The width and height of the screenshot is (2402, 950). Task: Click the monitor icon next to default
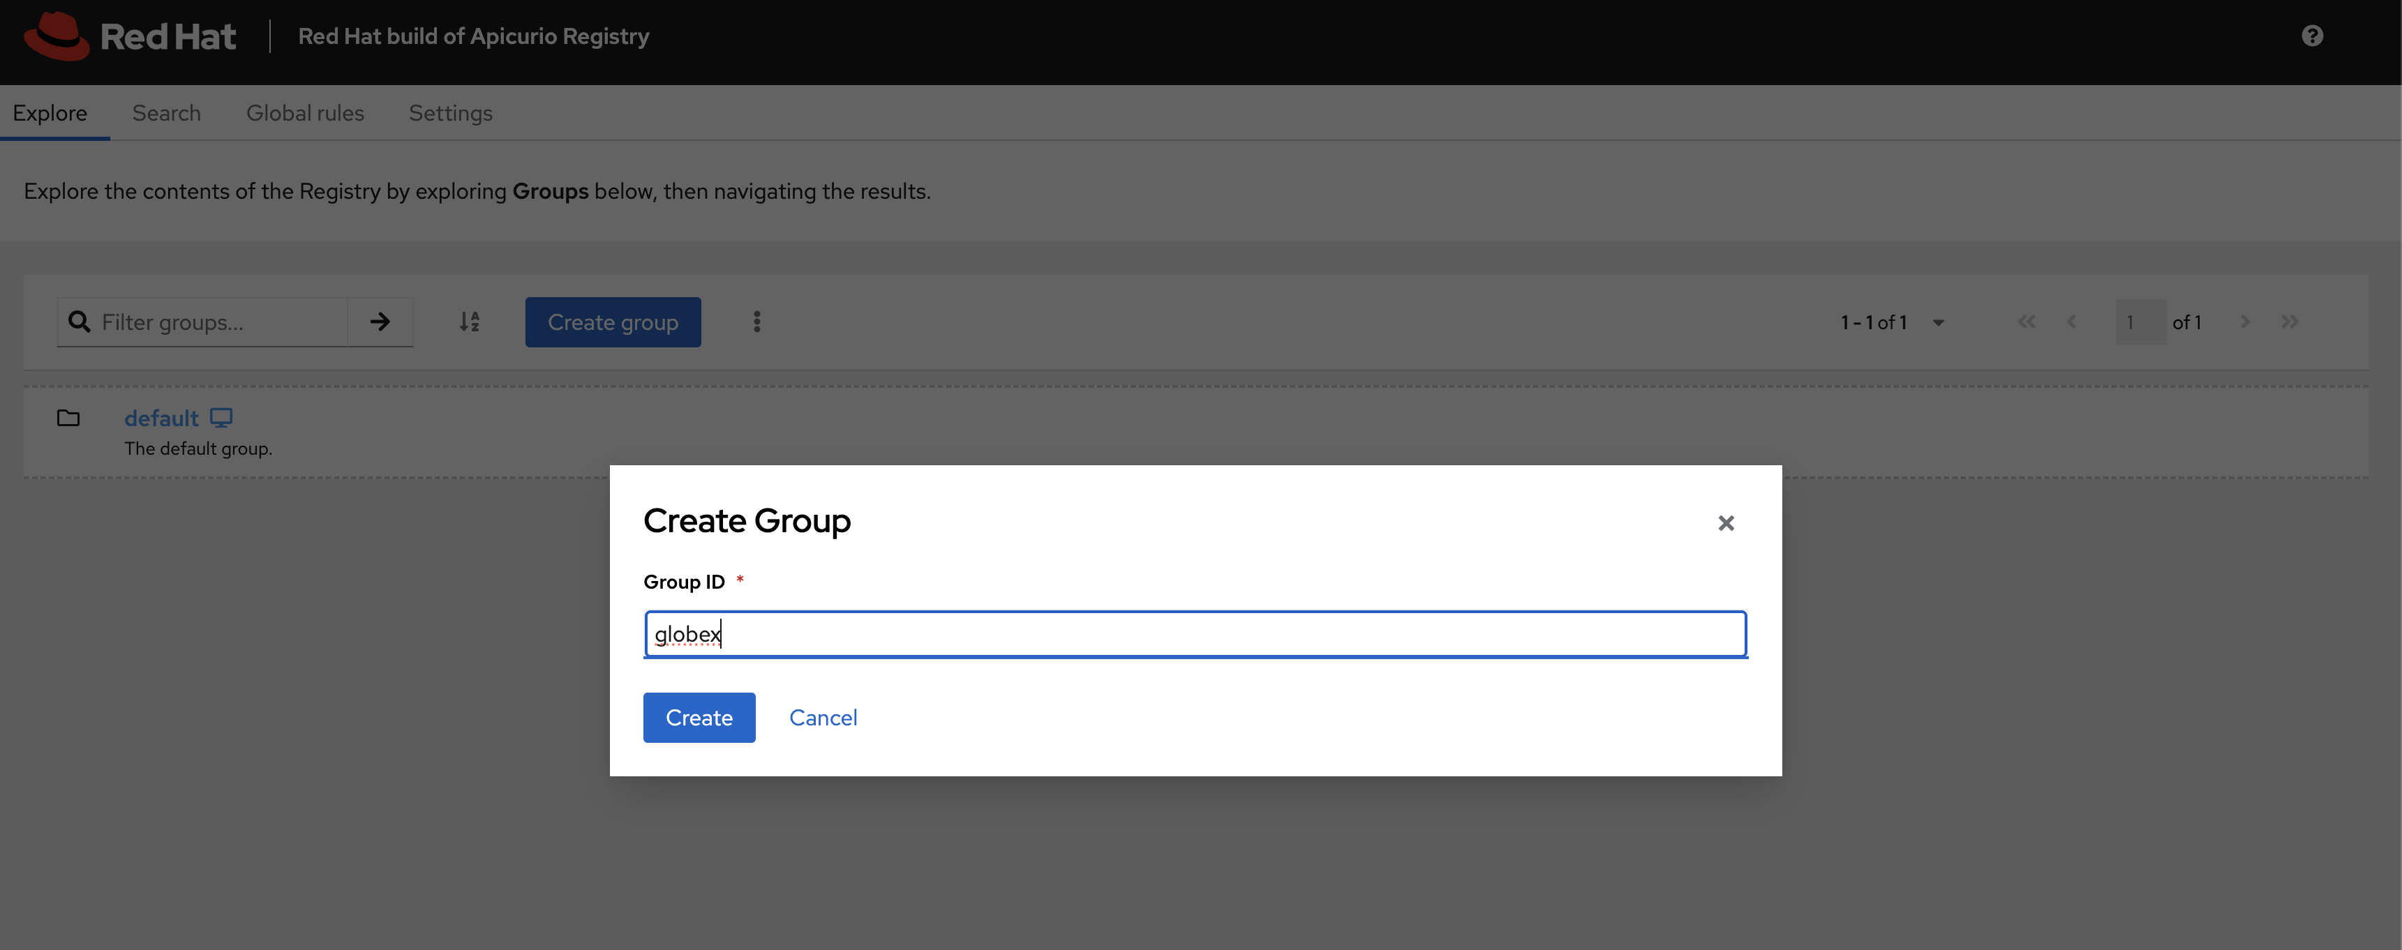coord(221,418)
